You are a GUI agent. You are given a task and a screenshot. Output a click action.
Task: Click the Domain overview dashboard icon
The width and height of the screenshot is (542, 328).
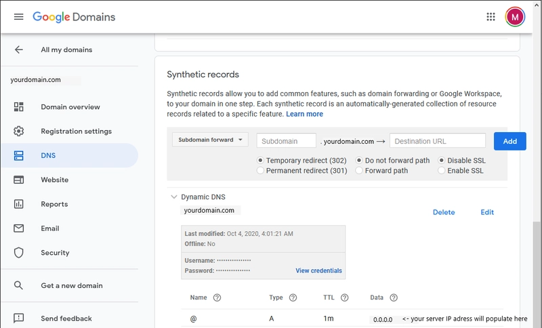19,107
